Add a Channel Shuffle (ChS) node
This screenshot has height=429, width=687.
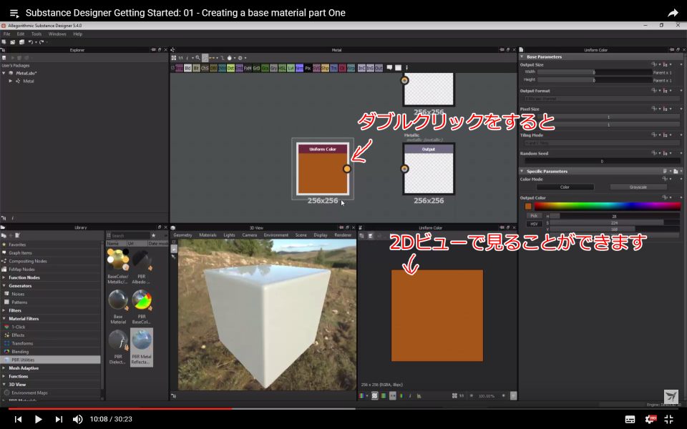tap(205, 68)
